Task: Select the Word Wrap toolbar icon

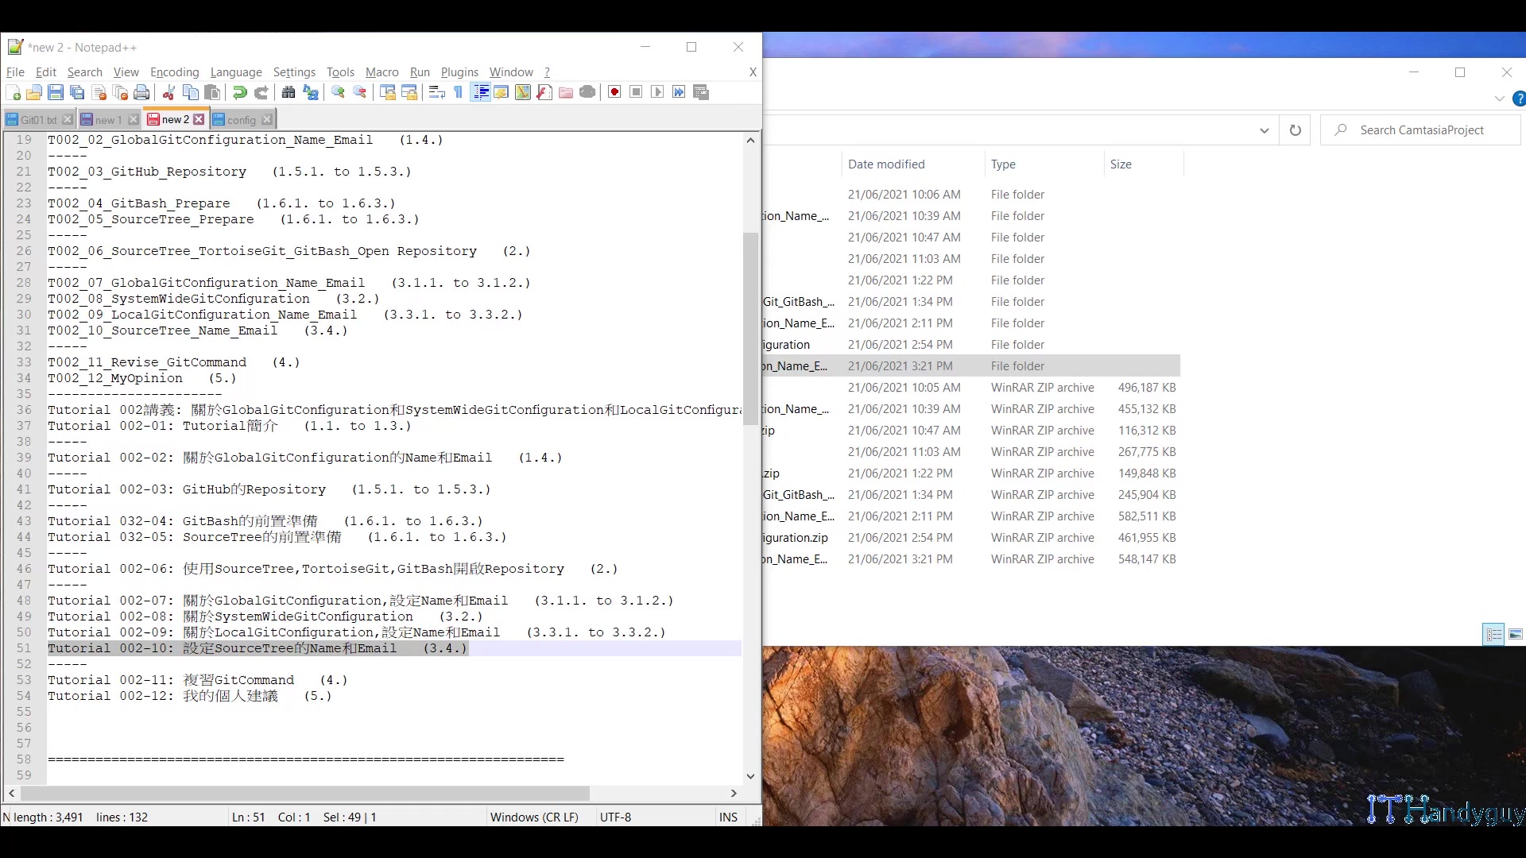Action: 436,92
